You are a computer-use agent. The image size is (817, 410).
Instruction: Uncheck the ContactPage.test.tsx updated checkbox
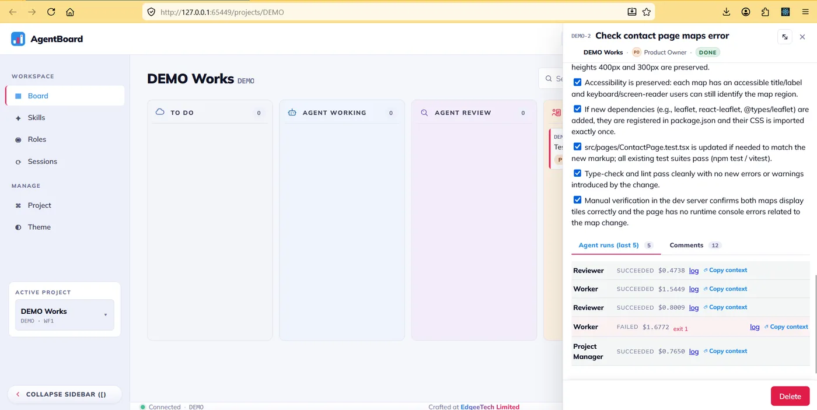577,146
